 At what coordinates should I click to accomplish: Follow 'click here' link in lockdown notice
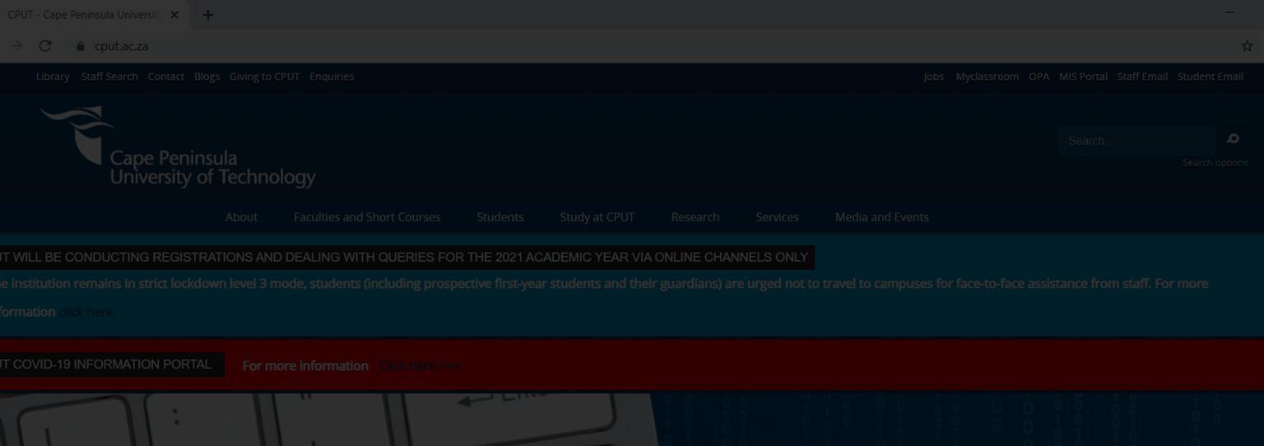[86, 312]
